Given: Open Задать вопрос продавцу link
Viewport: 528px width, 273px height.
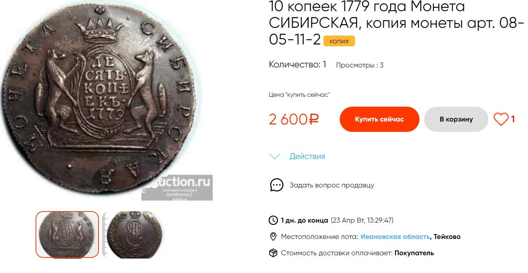Looking at the screenshot, I should click(332, 185).
